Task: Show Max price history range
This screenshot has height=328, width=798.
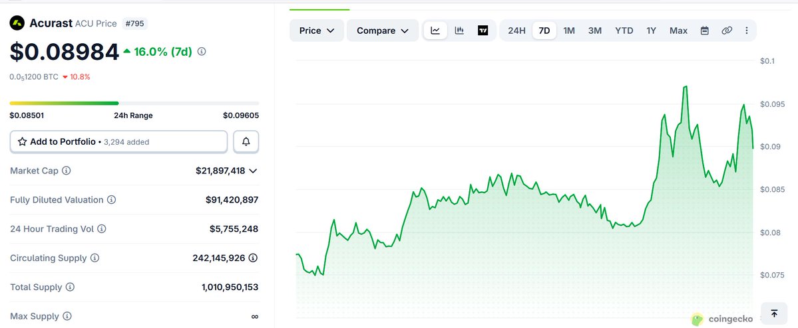Action: [x=678, y=31]
